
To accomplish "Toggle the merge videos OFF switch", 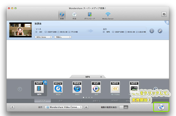I will pos(123,107).
